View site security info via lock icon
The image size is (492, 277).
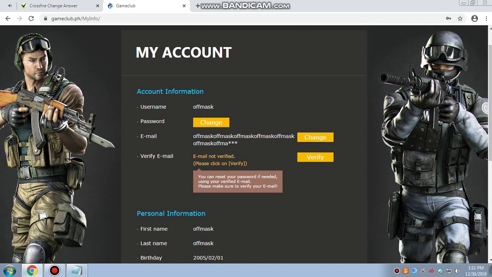click(x=46, y=18)
